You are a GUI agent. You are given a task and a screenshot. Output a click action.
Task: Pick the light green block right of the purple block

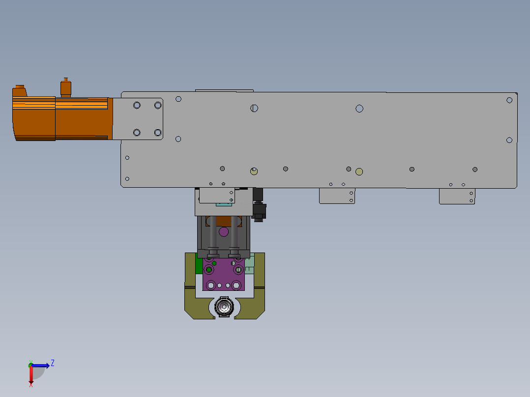coord(249,265)
